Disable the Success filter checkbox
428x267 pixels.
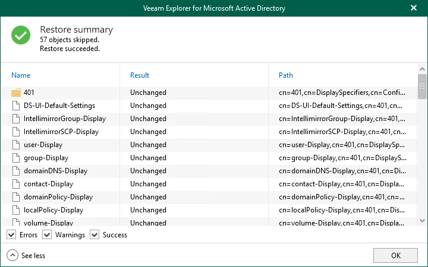point(95,235)
